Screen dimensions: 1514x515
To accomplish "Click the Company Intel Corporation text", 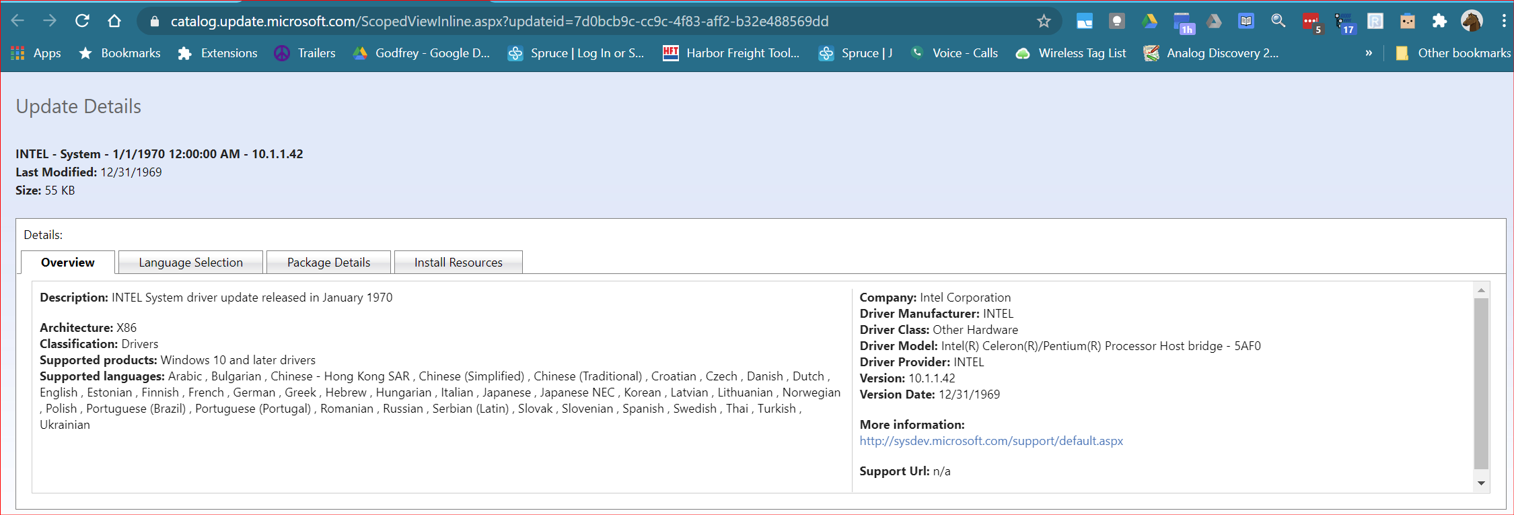I will 935,298.
